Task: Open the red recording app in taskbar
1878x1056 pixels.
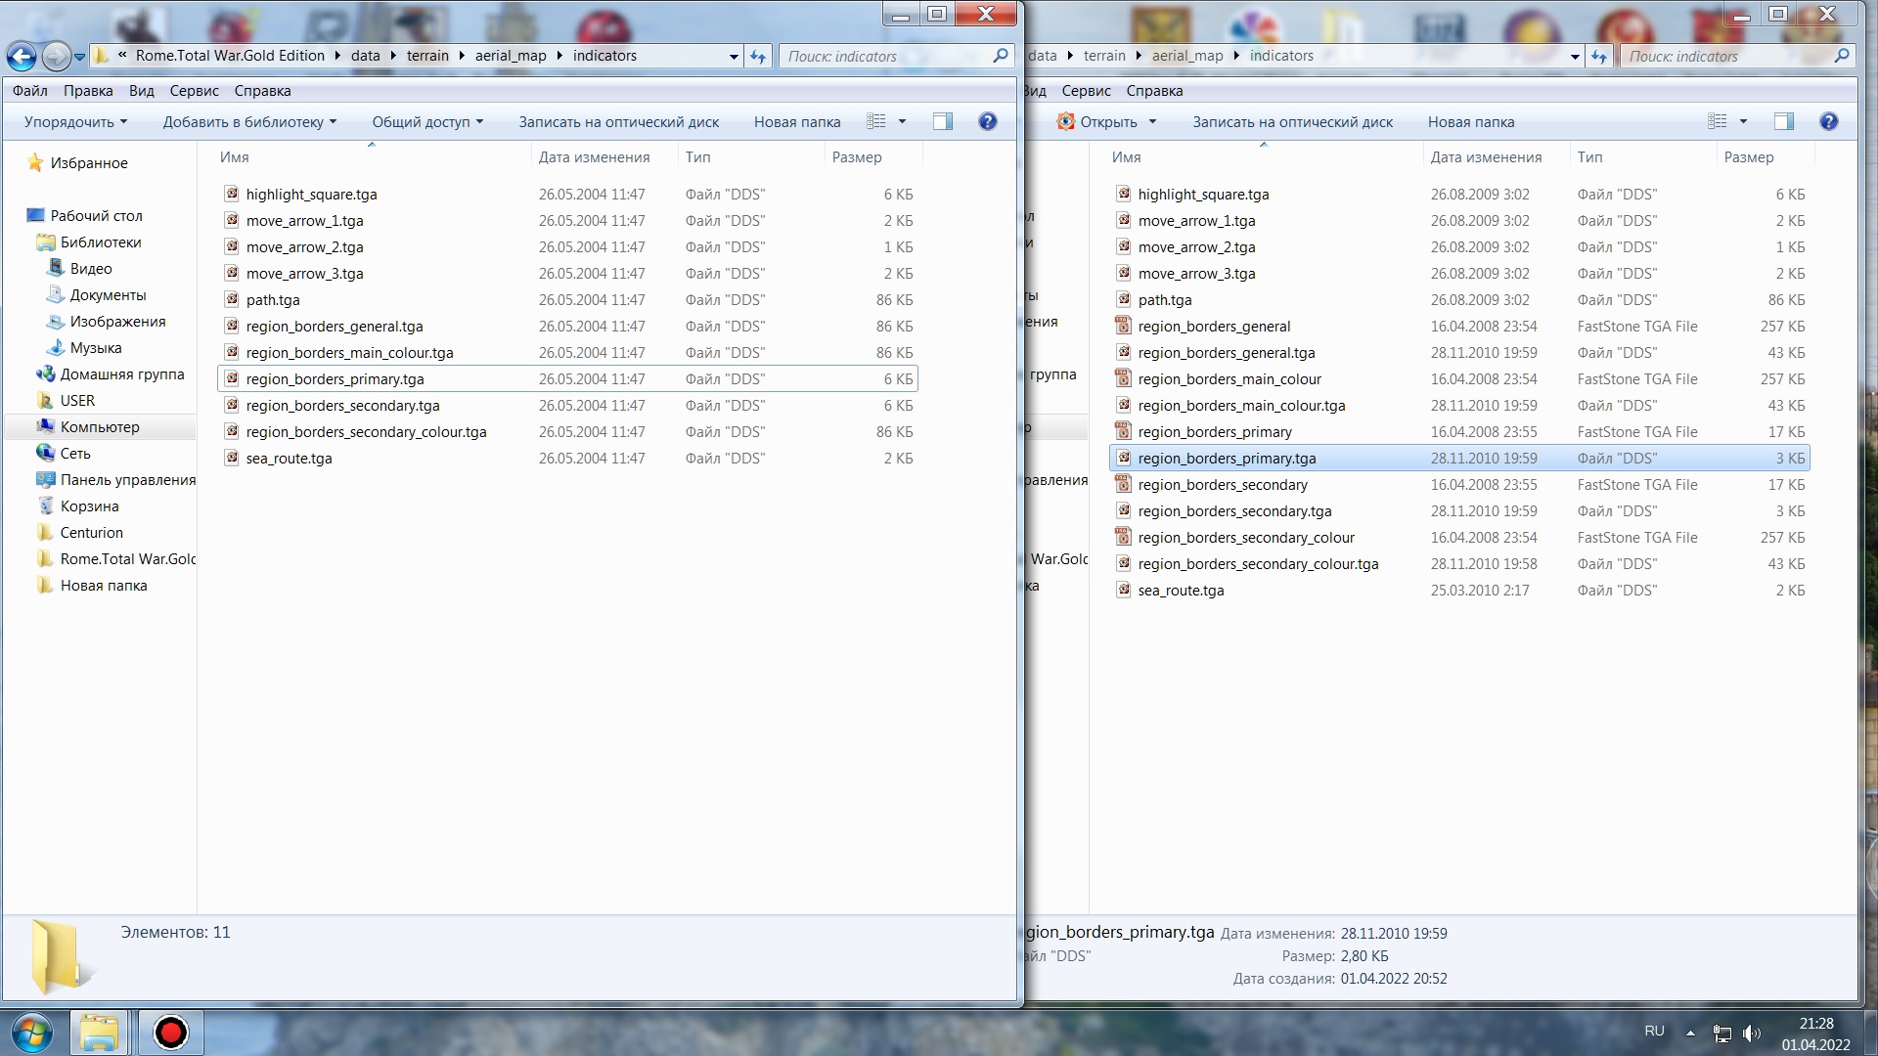Action: click(171, 1033)
